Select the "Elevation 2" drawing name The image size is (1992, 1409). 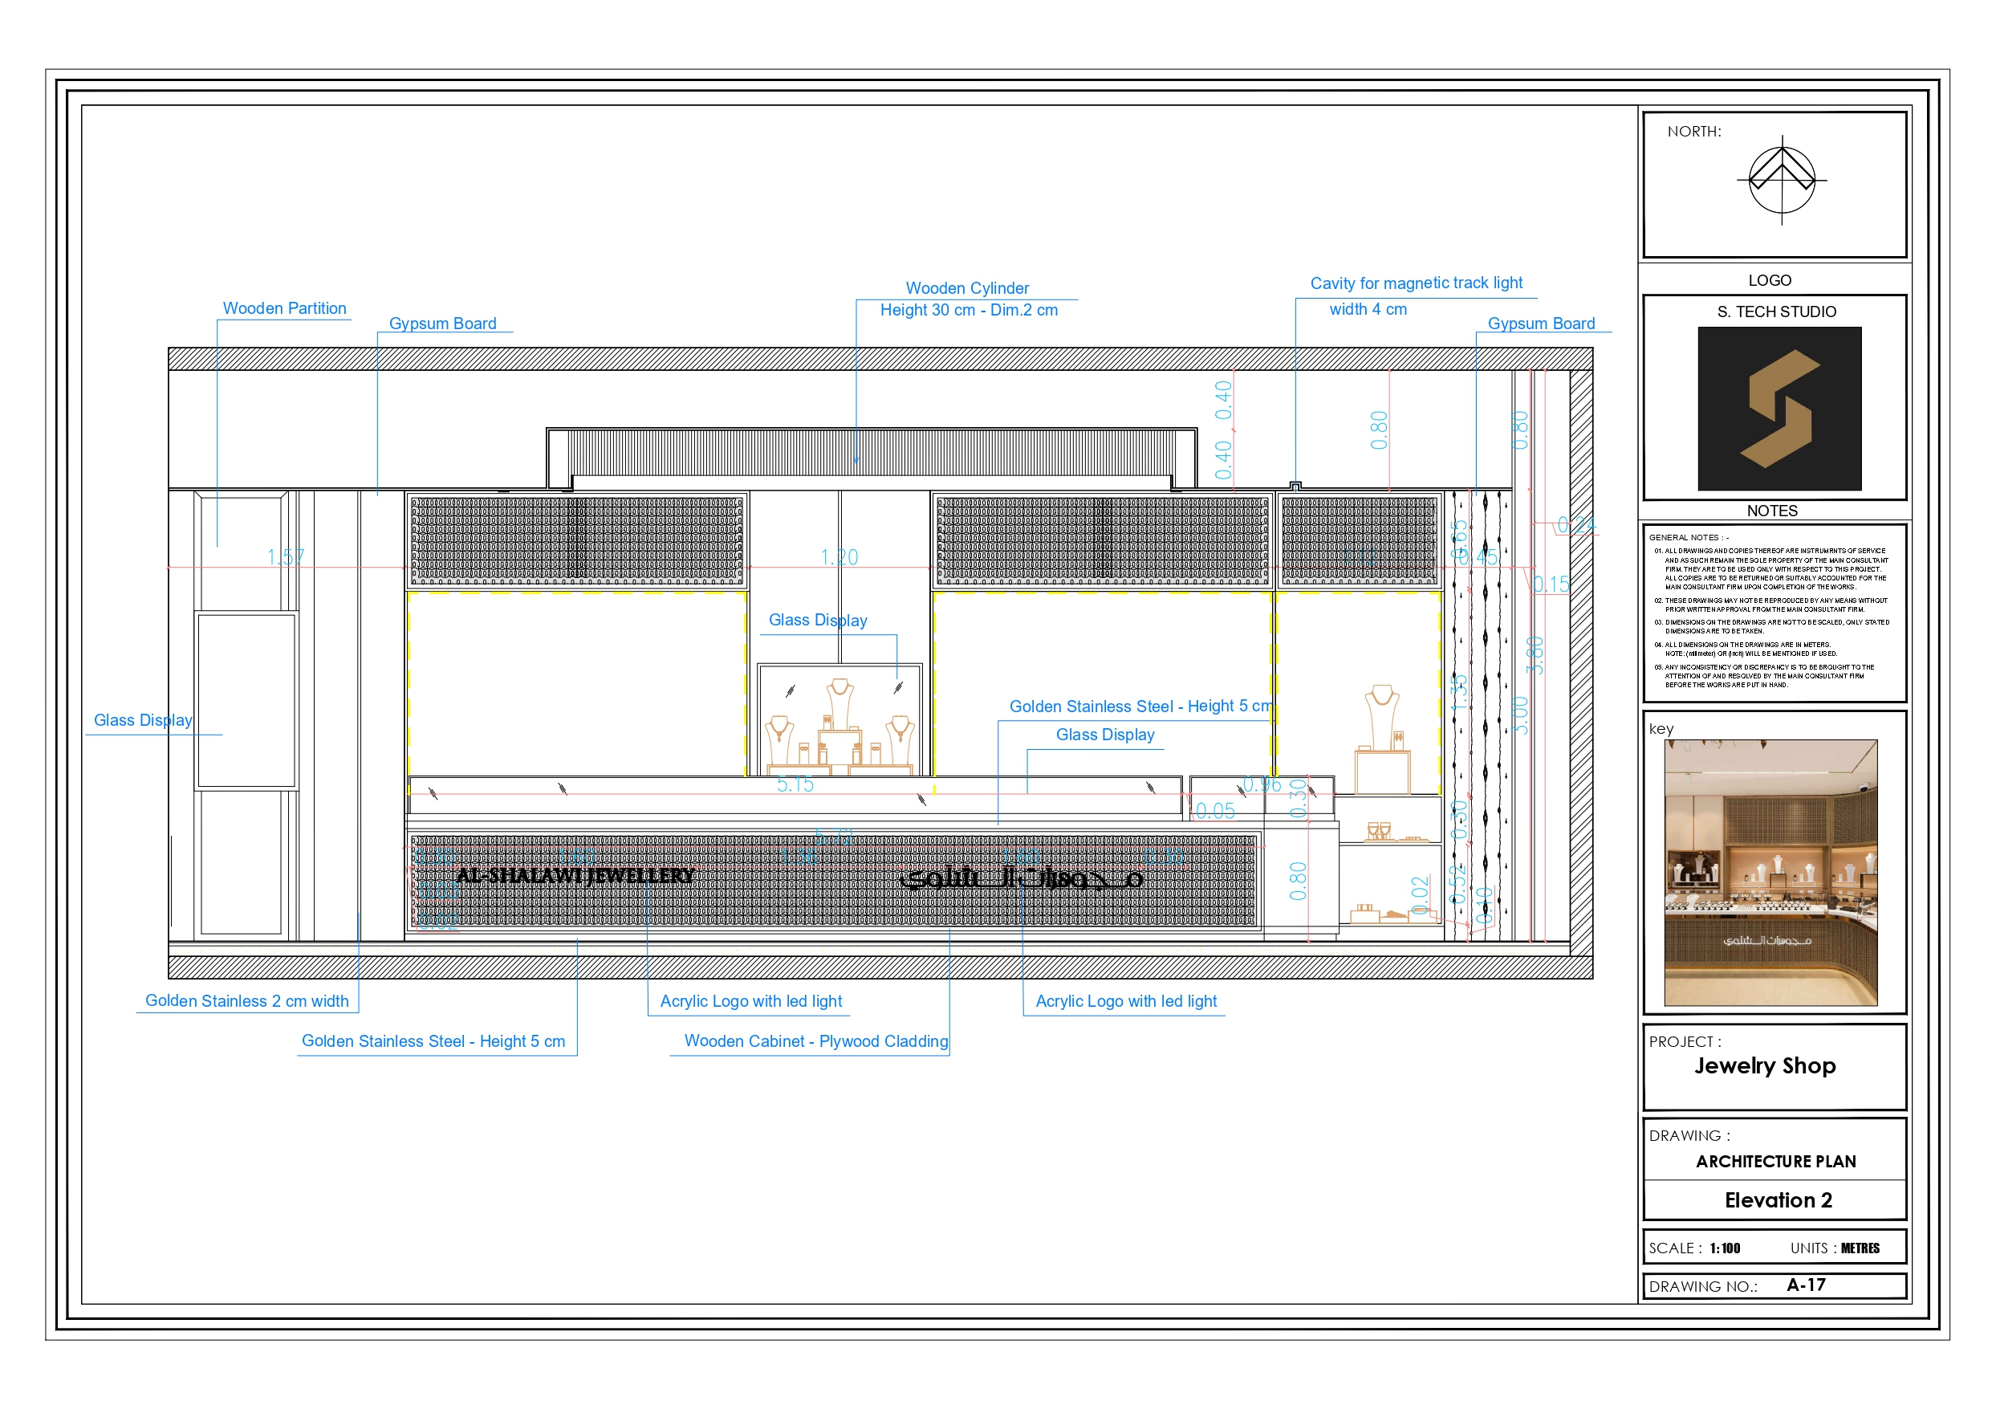pyautogui.click(x=1778, y=1199)
